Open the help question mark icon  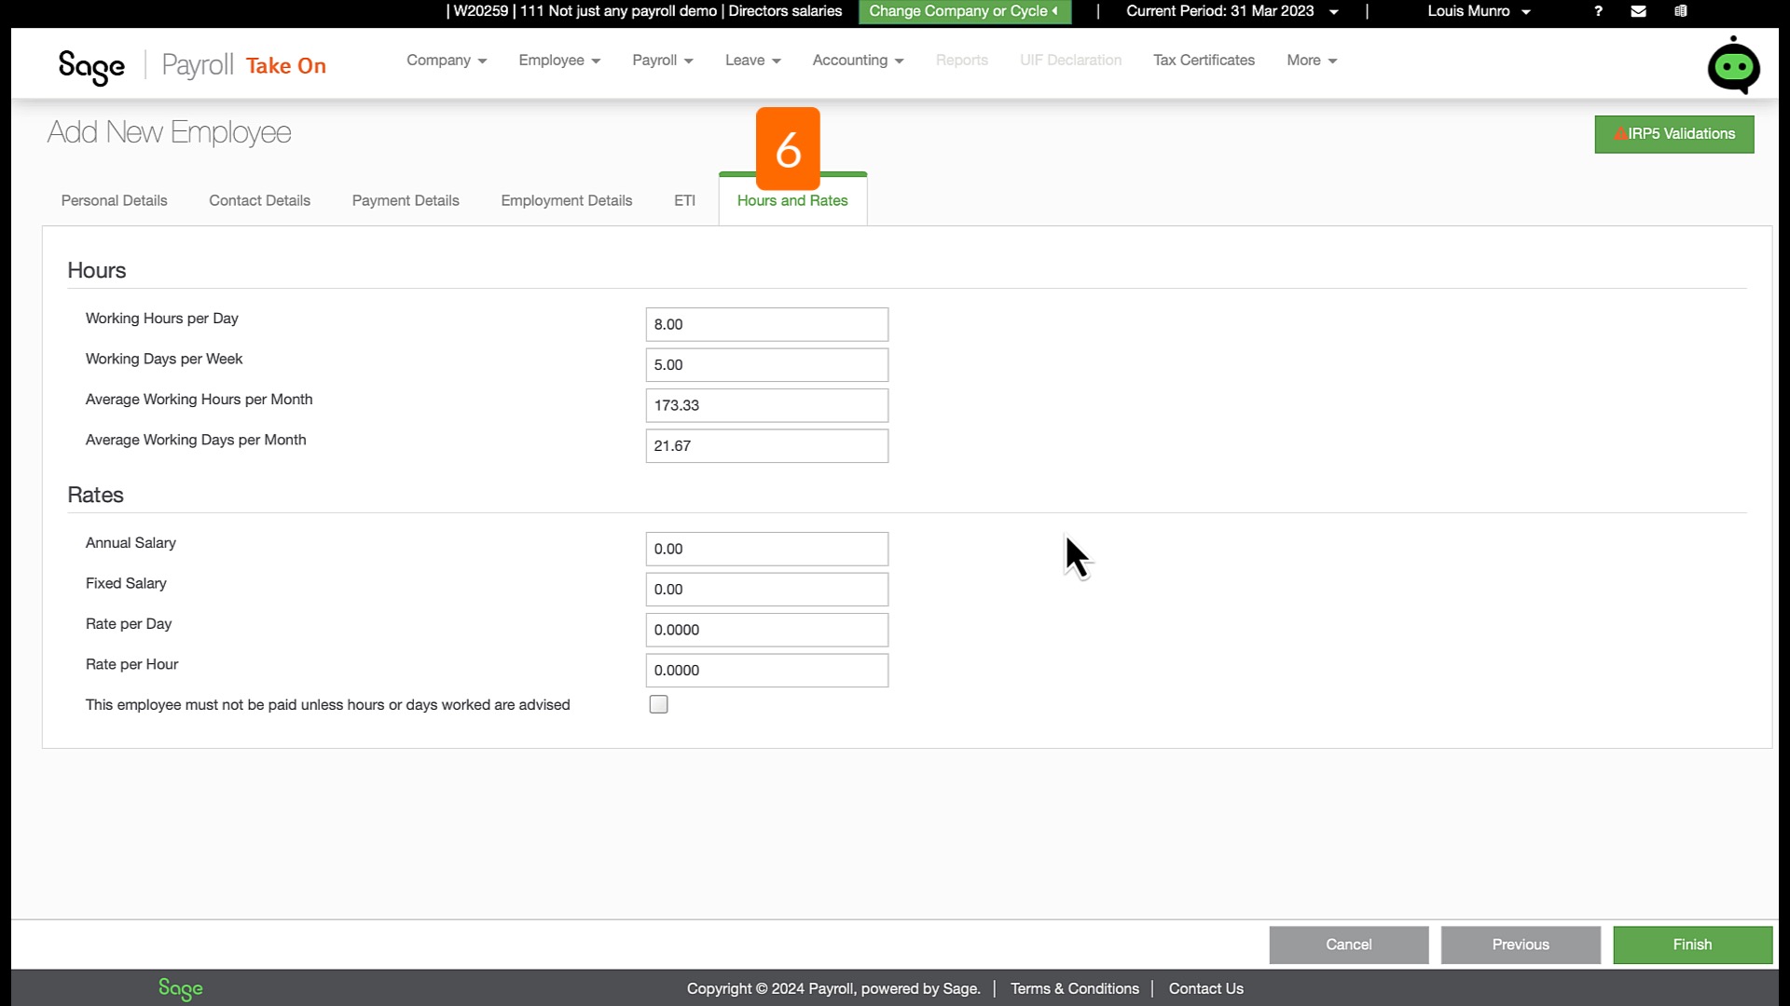click(1598, 11)
